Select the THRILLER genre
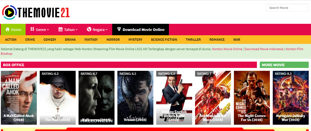The image size is (311, 131). (193, 40)
